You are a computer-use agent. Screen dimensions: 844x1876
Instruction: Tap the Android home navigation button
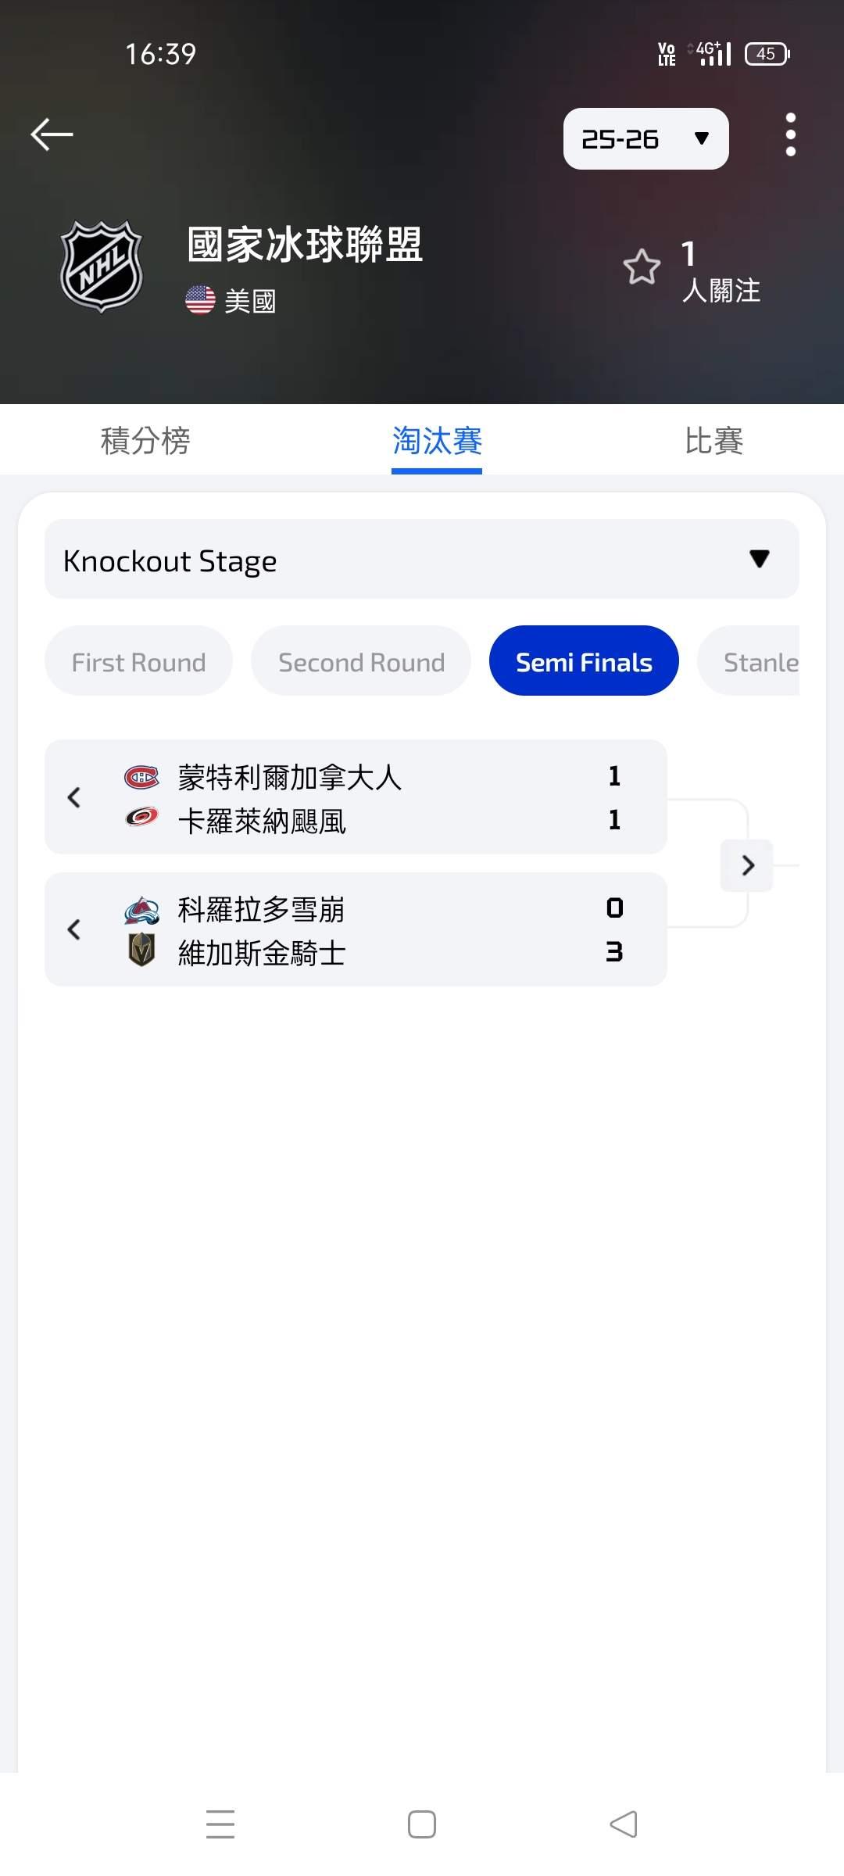click(422, 1824)
